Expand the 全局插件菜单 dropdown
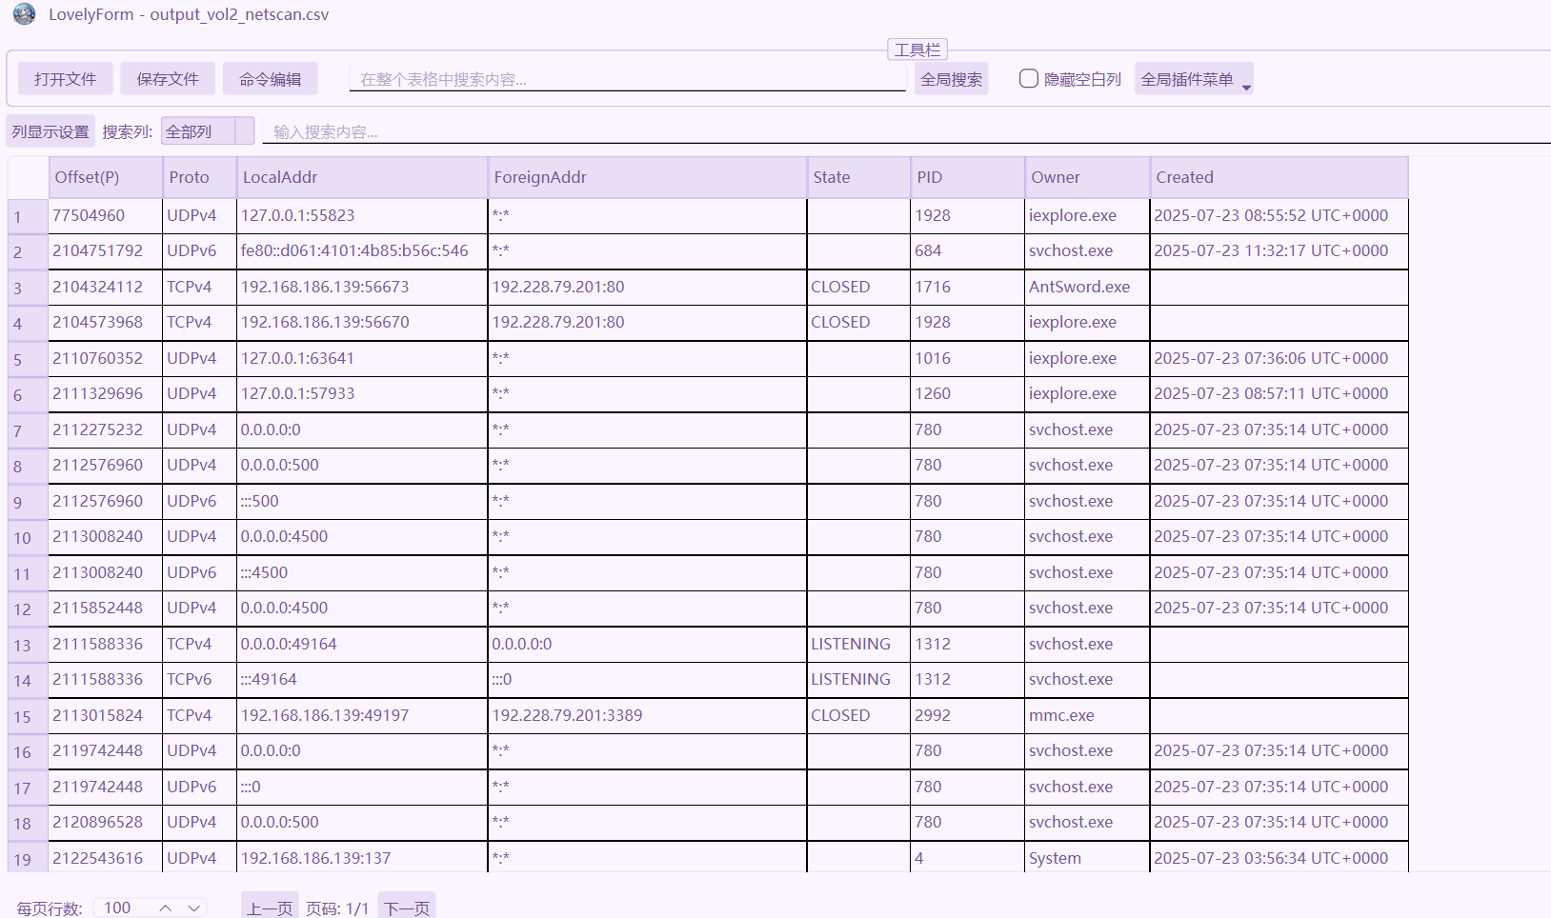Image resolution: width=1551 pixels, height=918 pixels. tap(1194, 79)
